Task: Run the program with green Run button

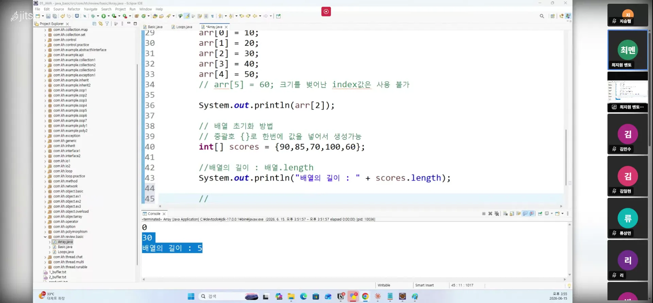Action: 103,16
